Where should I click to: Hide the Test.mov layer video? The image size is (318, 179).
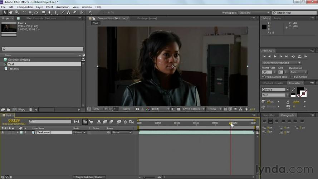(x=3, y=132)
